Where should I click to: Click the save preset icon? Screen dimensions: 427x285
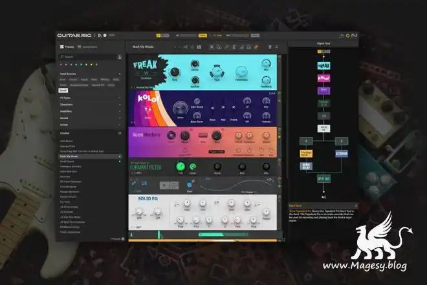pyautogui.click(x=199, y=47)
